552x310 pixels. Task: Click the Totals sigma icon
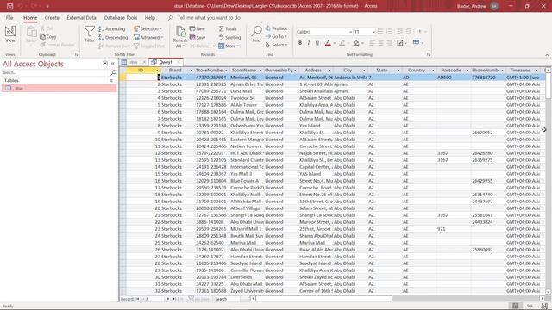point(221,28)
